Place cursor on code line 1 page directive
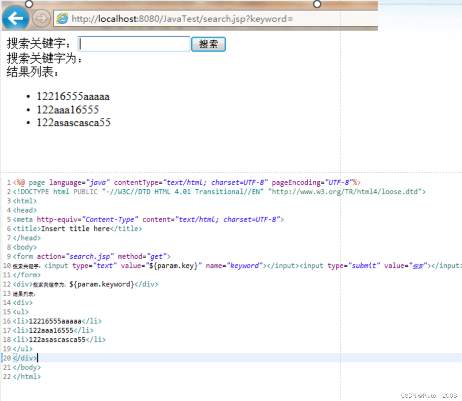This screenshot has height=401, width=462. tap(187, 182)
